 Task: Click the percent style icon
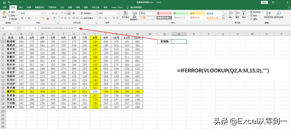(105, 18)
